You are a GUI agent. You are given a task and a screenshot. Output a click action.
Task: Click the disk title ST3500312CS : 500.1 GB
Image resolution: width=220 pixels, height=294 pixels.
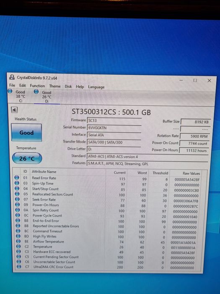(111, 112)
